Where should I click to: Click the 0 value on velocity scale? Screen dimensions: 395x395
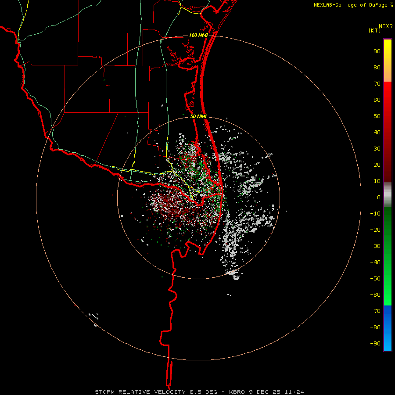pyautogui.click(x=379, y=197)
